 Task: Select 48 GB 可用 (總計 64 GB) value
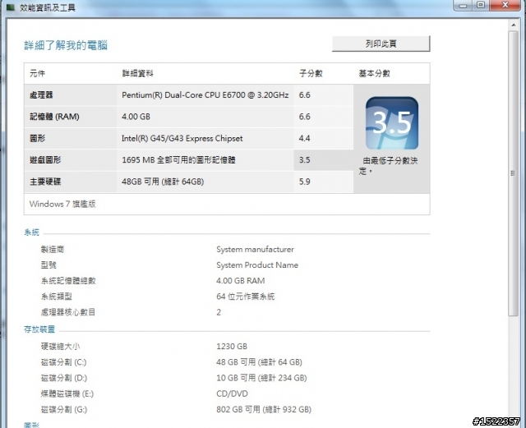[260, 362]
